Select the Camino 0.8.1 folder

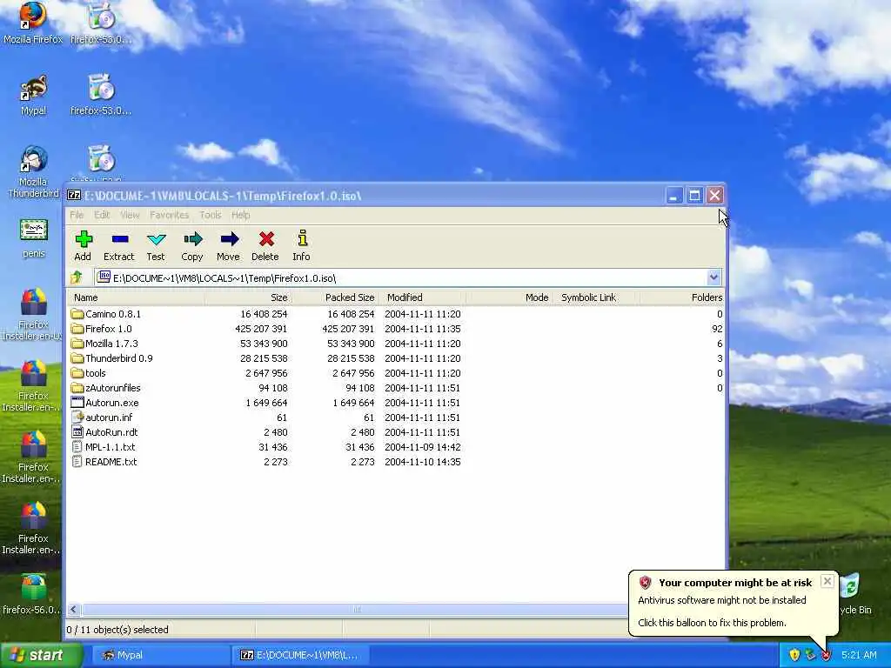point(106,314)
